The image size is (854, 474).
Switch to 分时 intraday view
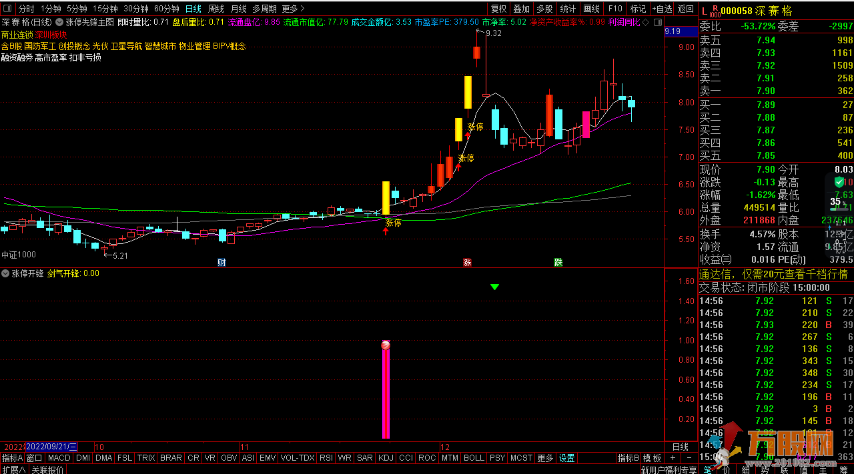[26, 9]
